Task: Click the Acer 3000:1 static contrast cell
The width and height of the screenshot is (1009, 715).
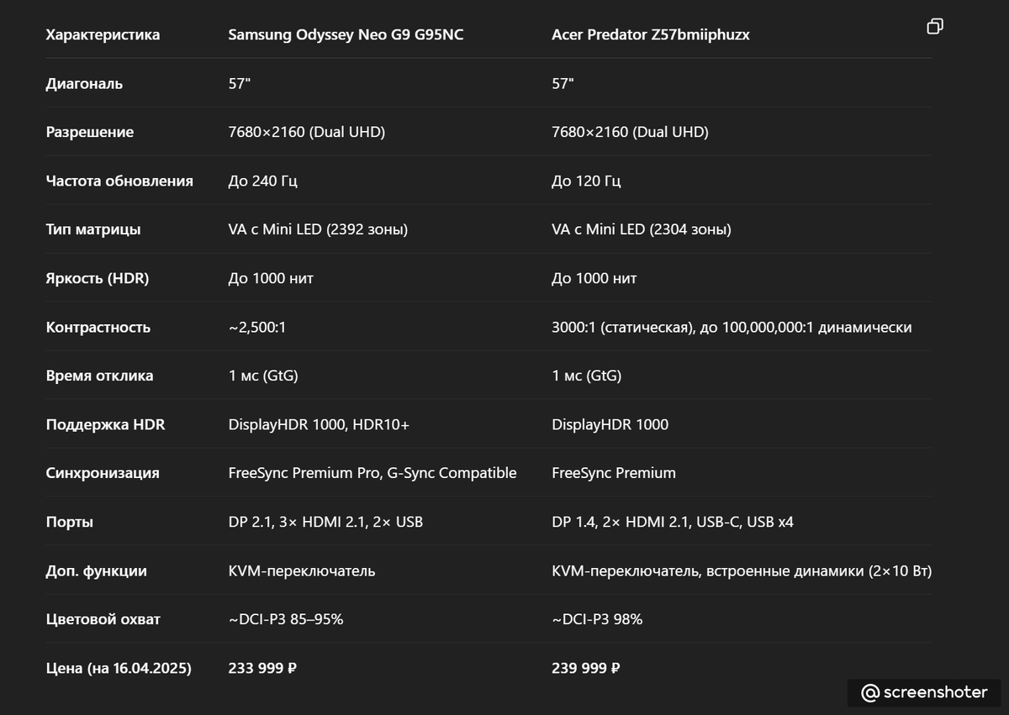Action: coord(732,327)
